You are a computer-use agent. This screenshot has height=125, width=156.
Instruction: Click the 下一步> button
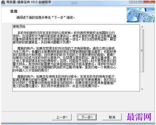pos(87,117)
